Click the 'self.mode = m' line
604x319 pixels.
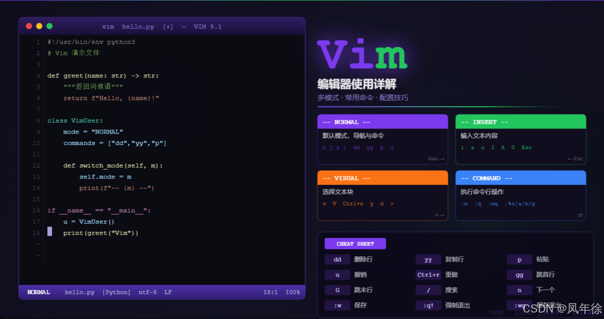click(105, 177)
